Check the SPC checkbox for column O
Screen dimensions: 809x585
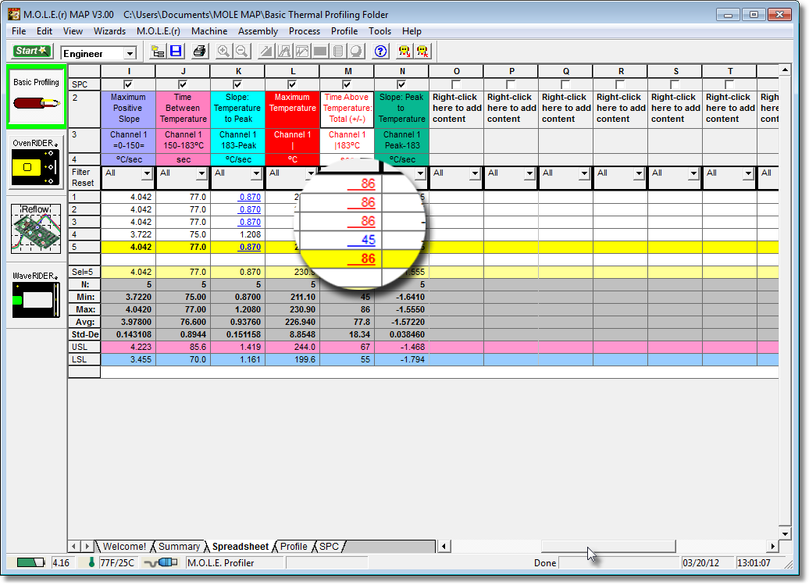[x=456, y=84]
